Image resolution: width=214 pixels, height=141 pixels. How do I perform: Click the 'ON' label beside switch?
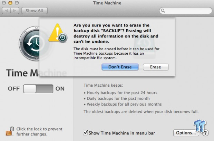coord(60,89)
